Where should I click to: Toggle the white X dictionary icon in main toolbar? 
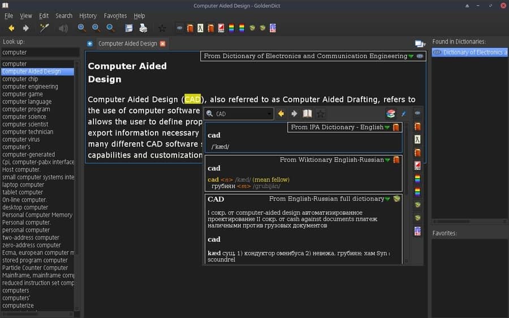[x=200, y=28]
